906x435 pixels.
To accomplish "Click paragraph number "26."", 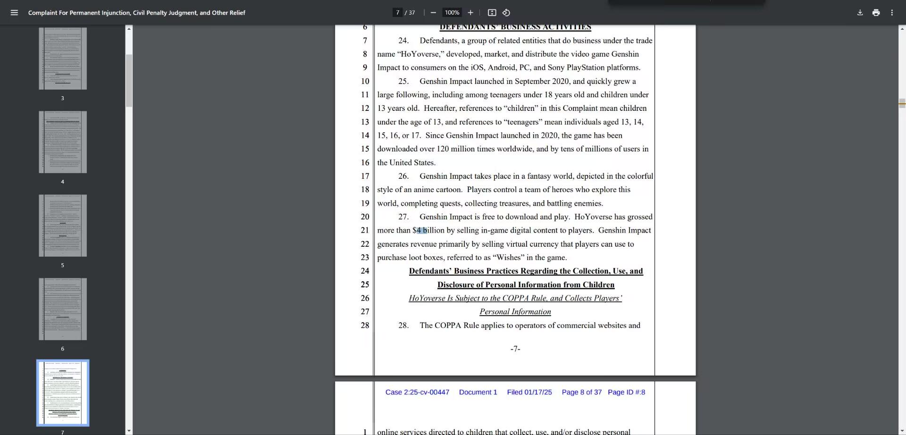I will coord(403,176).
